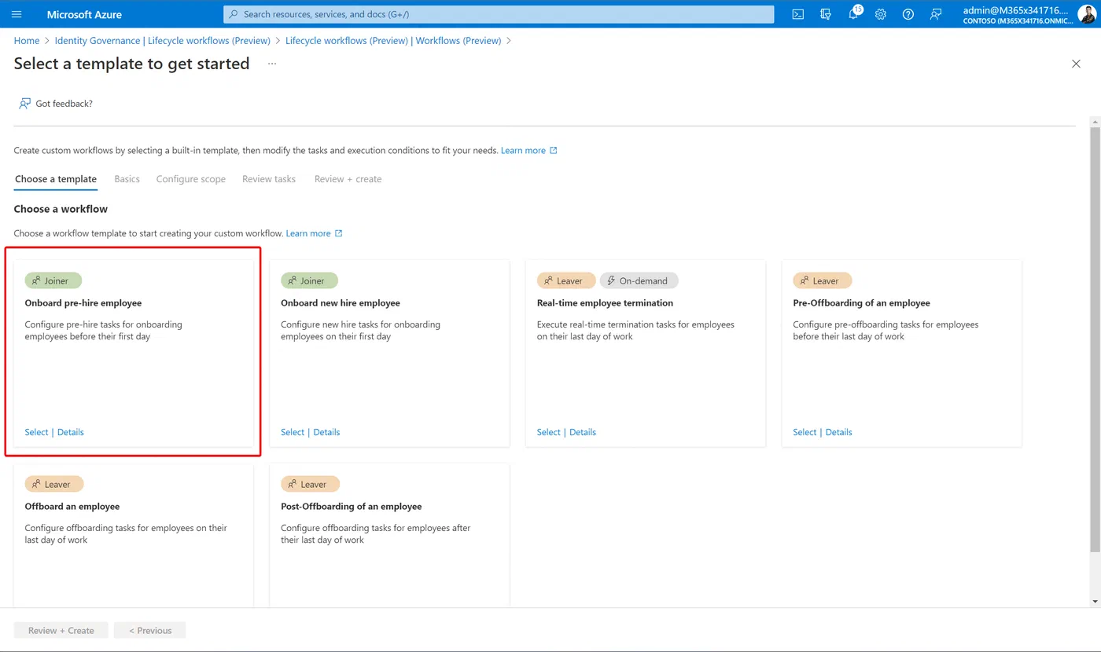View Details of Real-time employee termination
This screenshot has width=1101, height=652.
pos(583,432)
